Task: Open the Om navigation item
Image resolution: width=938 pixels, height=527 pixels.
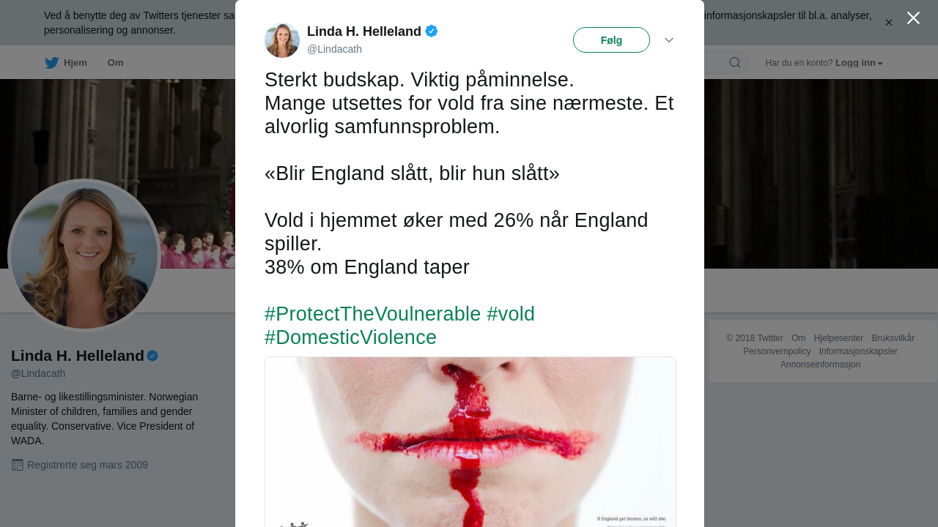Action: point(115,63)
